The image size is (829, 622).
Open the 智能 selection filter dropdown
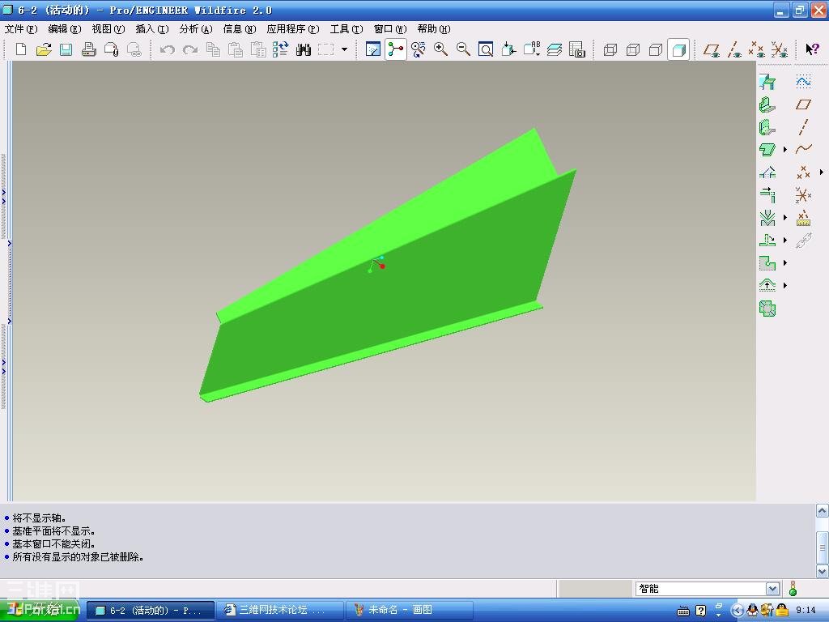click(772, 589)
